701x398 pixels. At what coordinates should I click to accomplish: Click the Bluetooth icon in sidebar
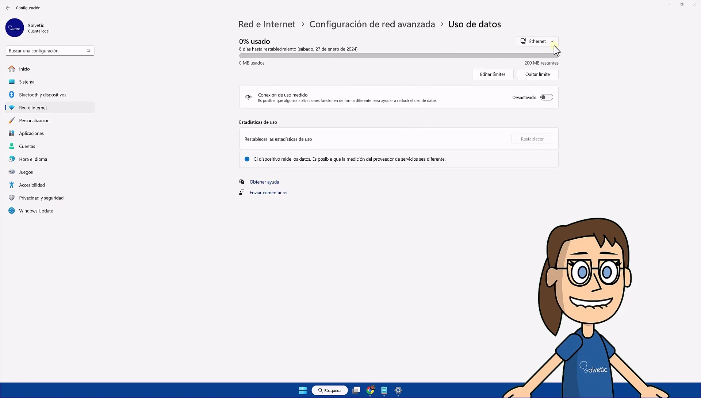[x=12, y=95]
